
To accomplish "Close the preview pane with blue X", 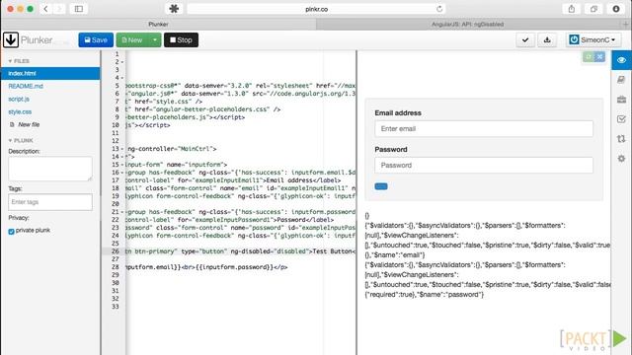I will (599, 57).
